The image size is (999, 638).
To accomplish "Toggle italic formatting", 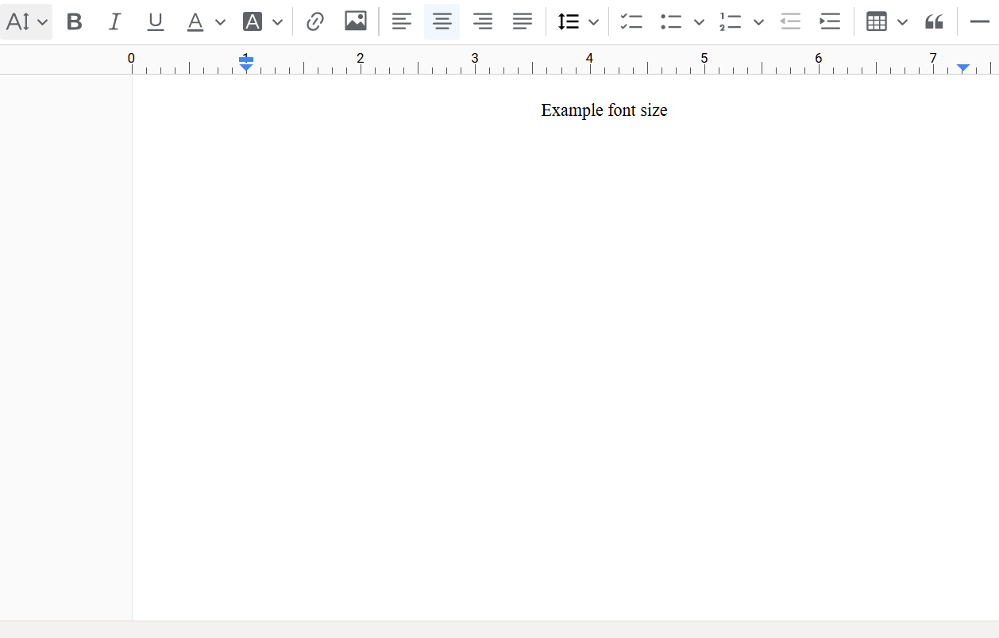I will (x=114, y=22).
